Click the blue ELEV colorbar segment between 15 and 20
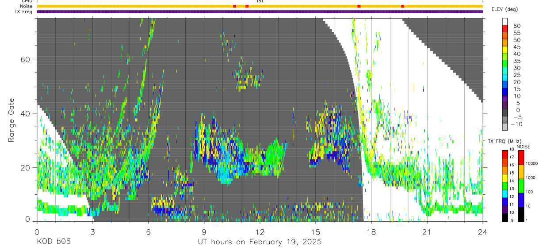 click(x=505, y=85)
